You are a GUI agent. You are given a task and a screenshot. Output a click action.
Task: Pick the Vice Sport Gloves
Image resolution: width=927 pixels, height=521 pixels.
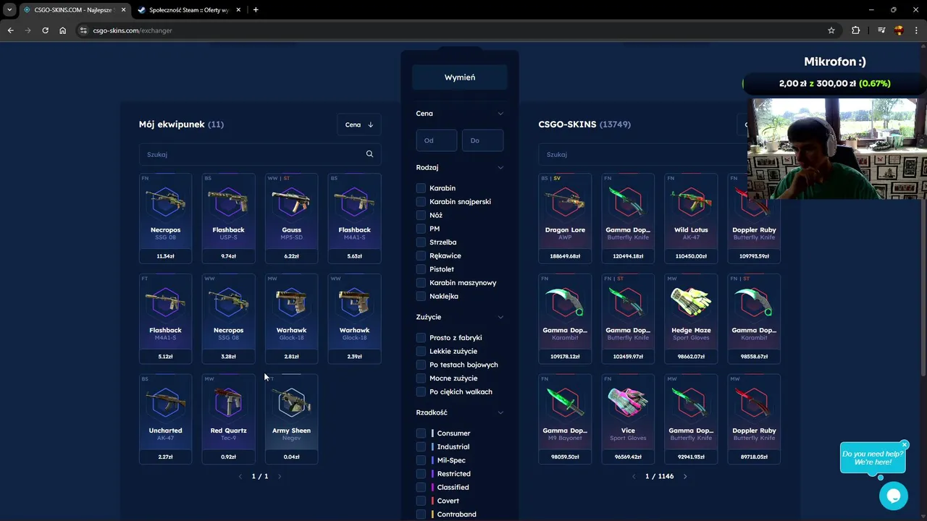click(628, 419)
